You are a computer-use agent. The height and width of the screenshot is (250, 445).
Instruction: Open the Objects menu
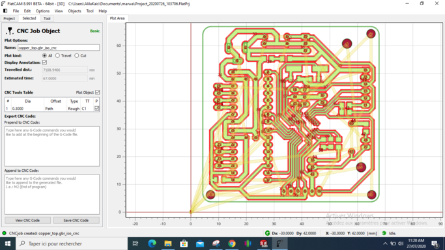coord(75,11)
